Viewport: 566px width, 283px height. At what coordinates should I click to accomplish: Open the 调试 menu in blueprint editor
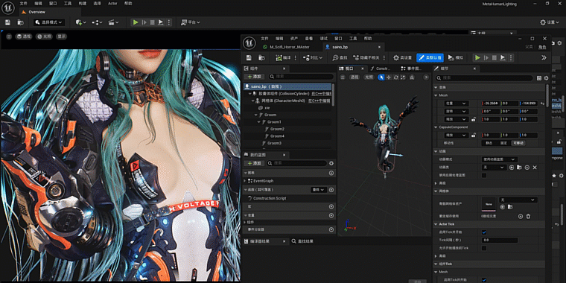pyautogui.click(x=324, y=39)
